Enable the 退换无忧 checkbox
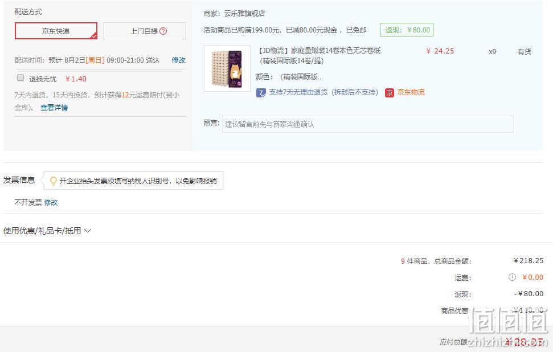The width and height of the screenshot is (553, 352). pyautogui.click(x=21, y=77)
